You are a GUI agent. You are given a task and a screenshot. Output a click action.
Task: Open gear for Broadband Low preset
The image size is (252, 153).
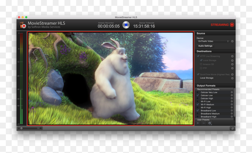232,111
